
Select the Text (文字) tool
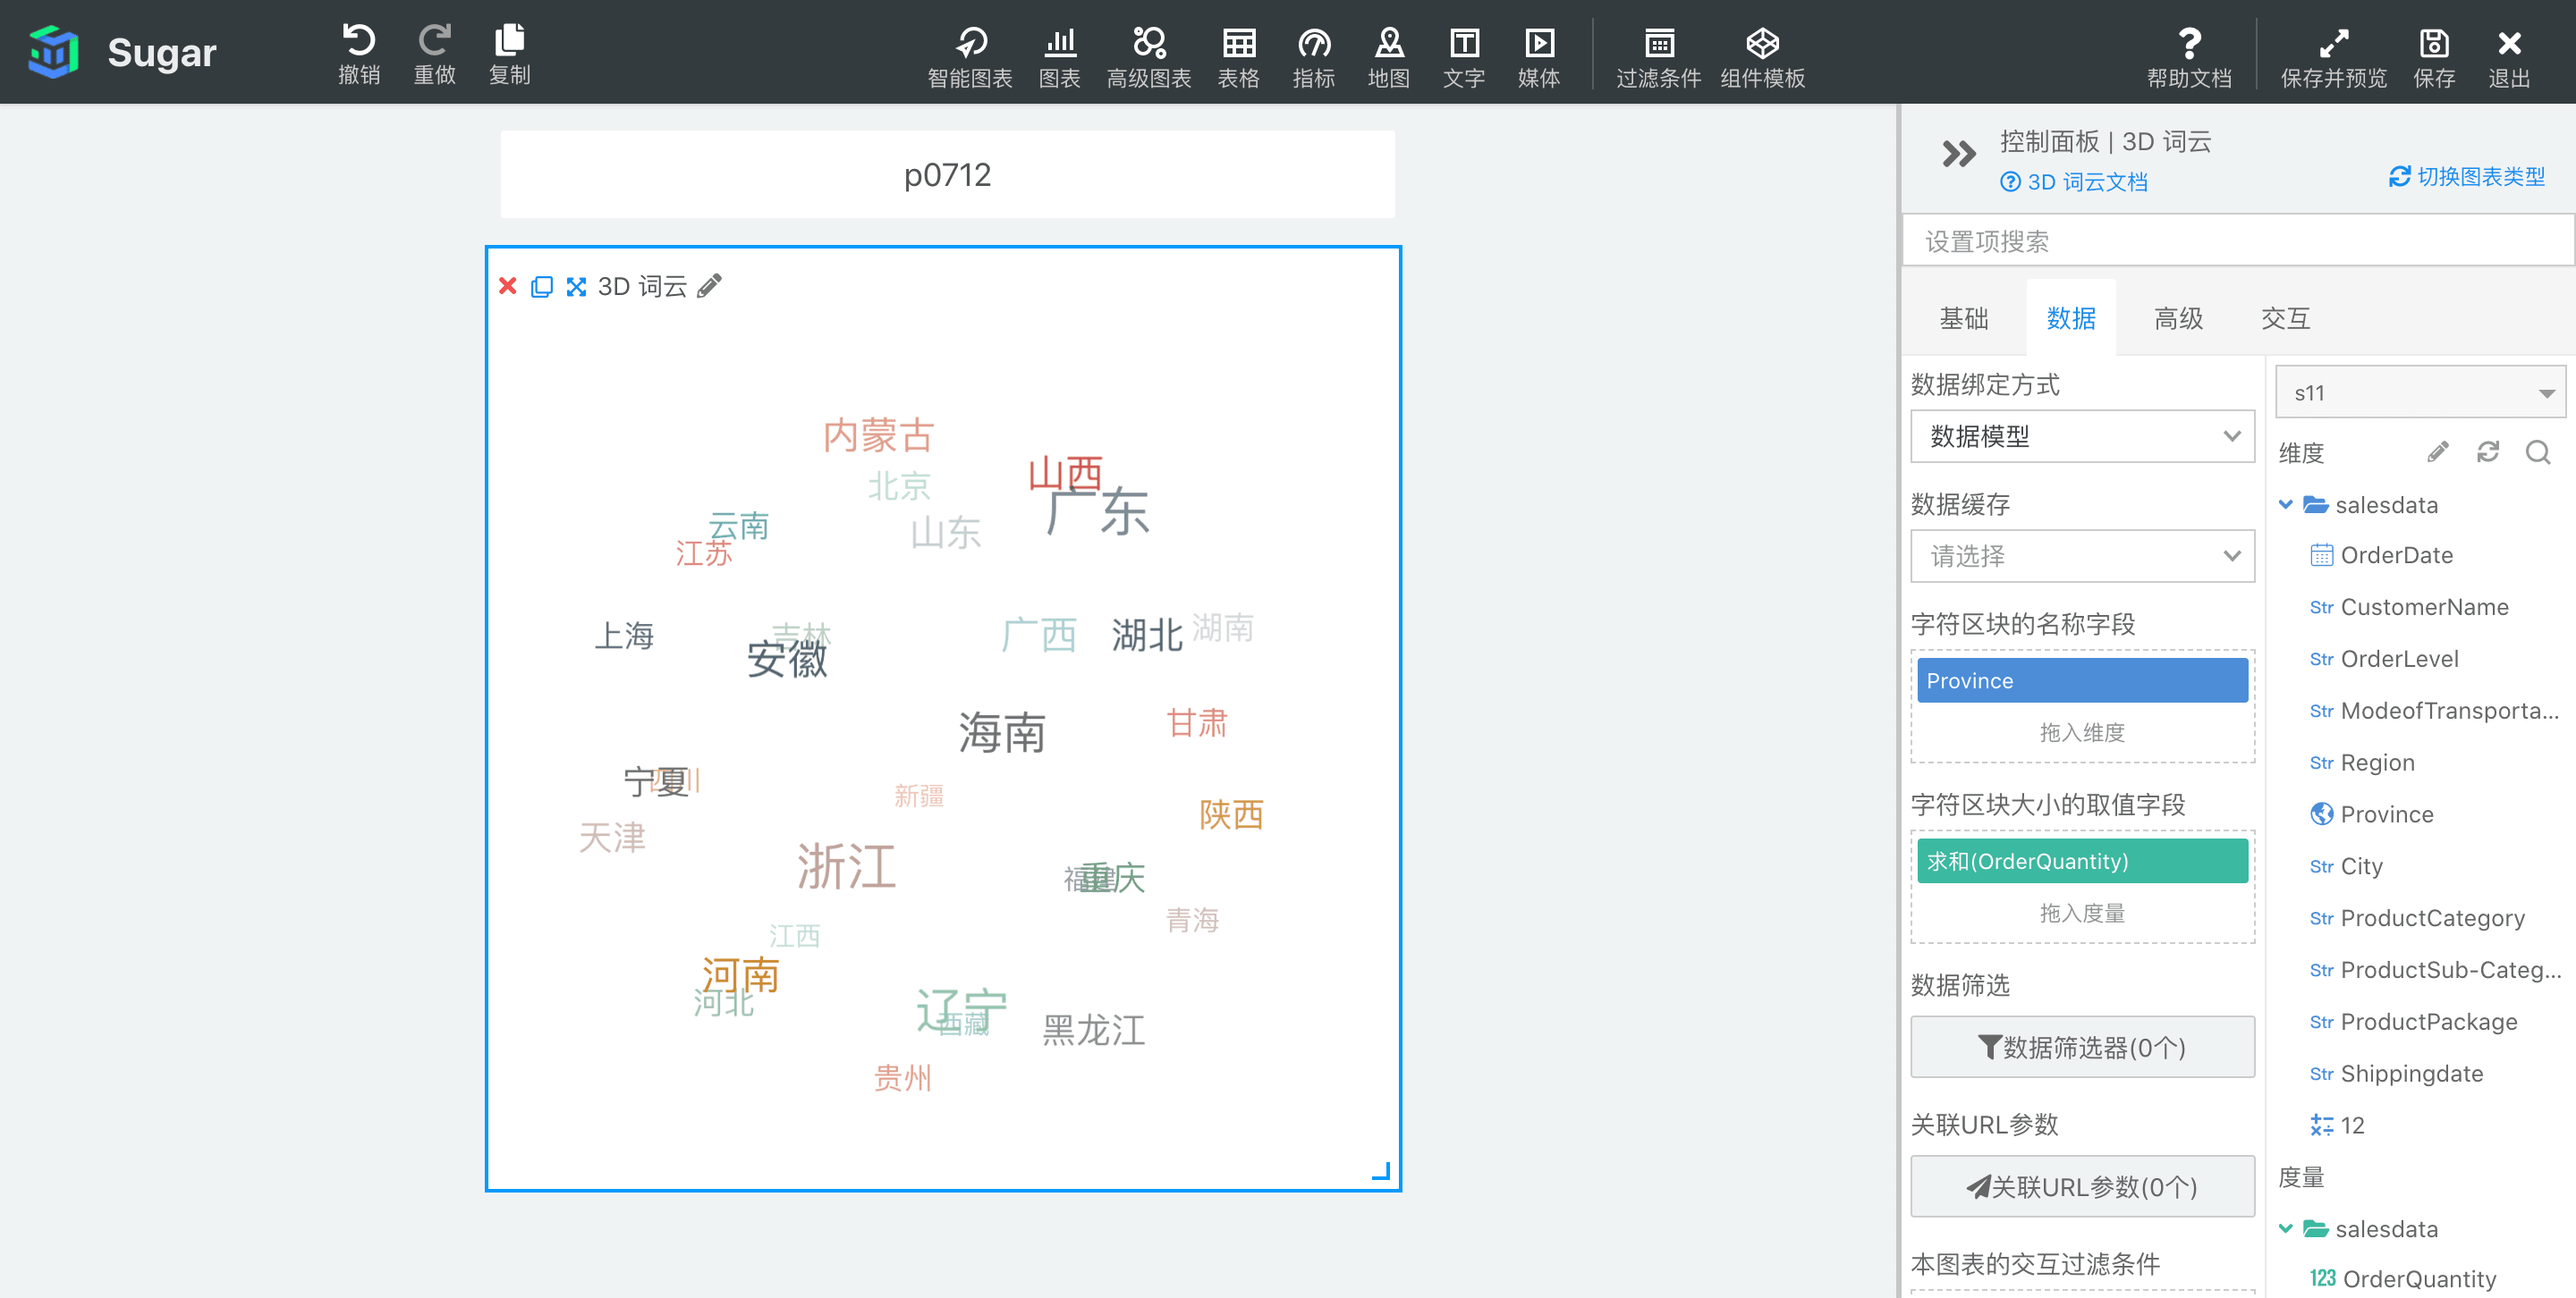point(1464,56)
